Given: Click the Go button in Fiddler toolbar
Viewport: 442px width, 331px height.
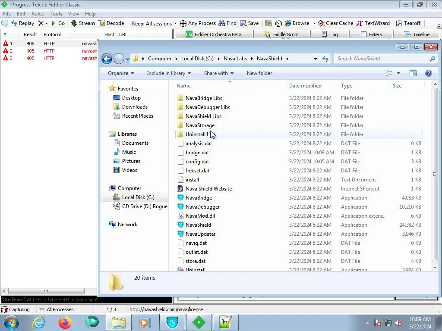Looking at the screenshot, I should pos(58,23).
